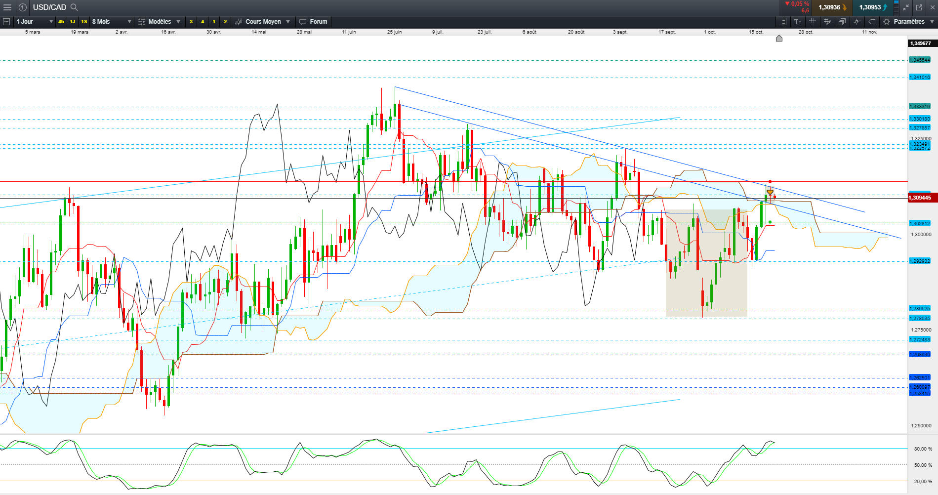
Task: Select the 1,280525 price level label
Action: (920, 309)
